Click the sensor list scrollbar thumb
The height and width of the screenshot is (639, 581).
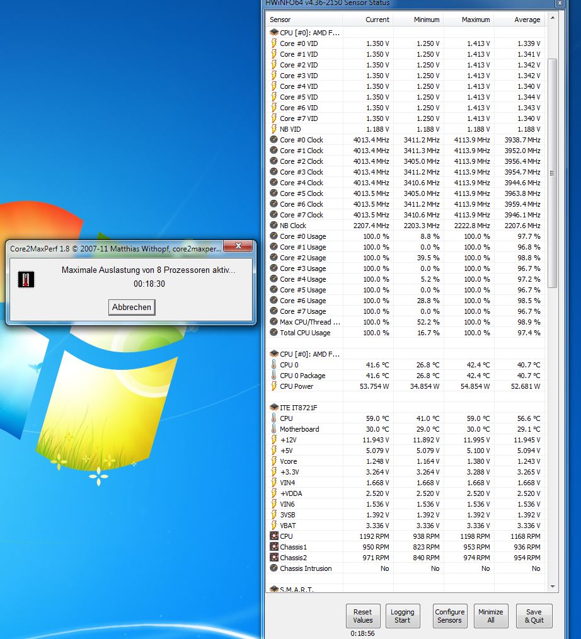[553, 173]
